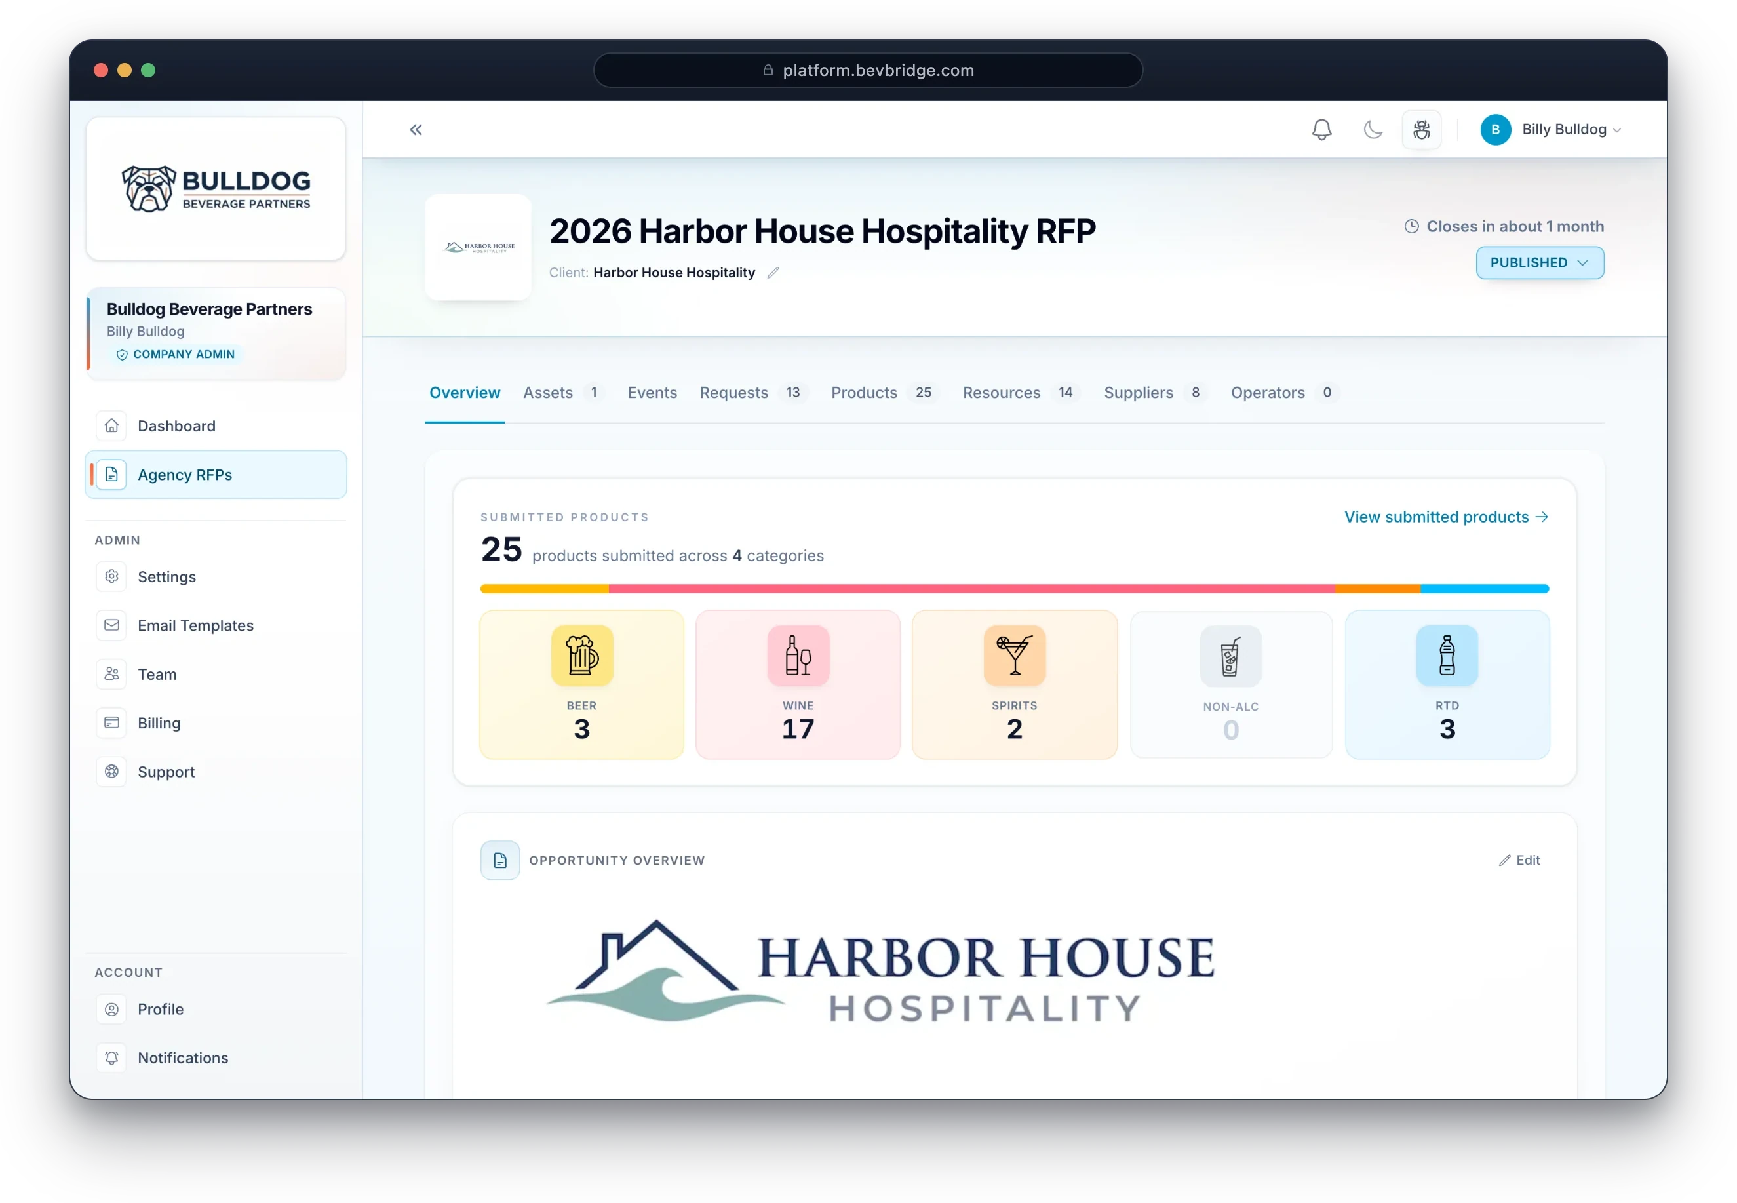
Task: Click the Support sidebar item
Action: coord(216,772)
